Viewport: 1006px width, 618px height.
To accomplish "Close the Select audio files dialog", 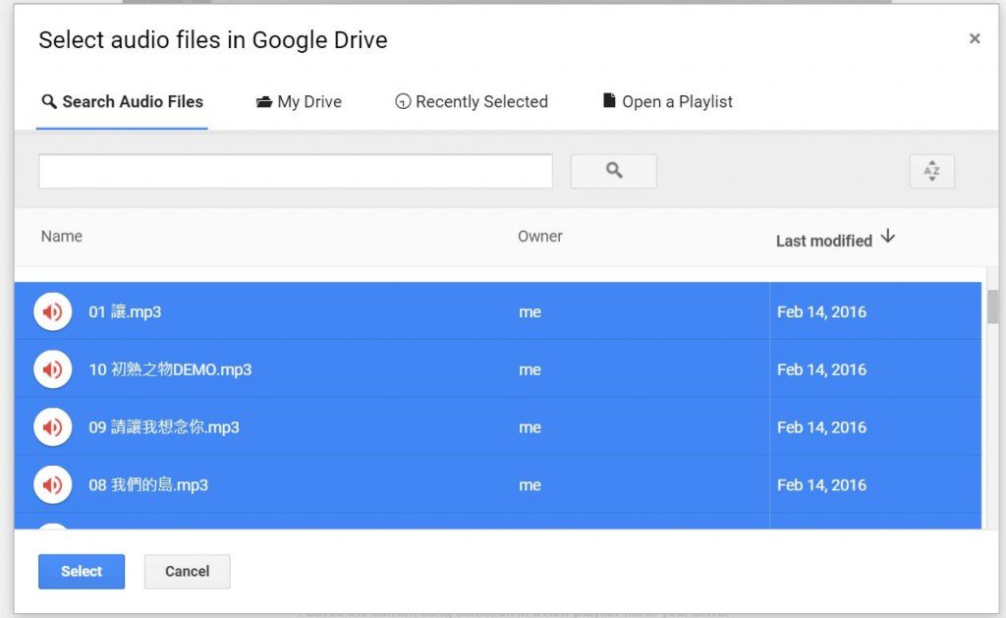I will (975, 38).
